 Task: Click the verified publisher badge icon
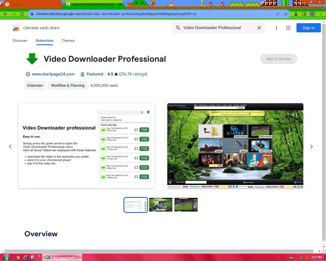pos(28,74)
